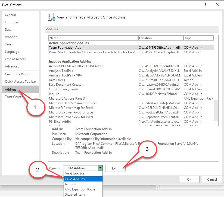Choose Actions from the Manage list

[x=83, y=184]
